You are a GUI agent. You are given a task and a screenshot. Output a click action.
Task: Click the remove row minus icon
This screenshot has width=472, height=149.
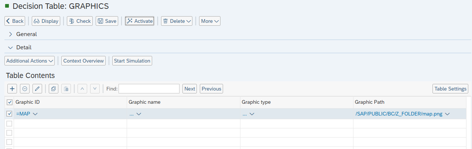click(24, 89)
